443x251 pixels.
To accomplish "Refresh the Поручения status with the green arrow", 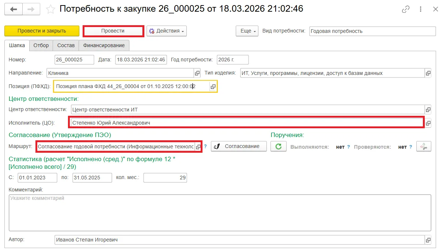I will (279, 147).
